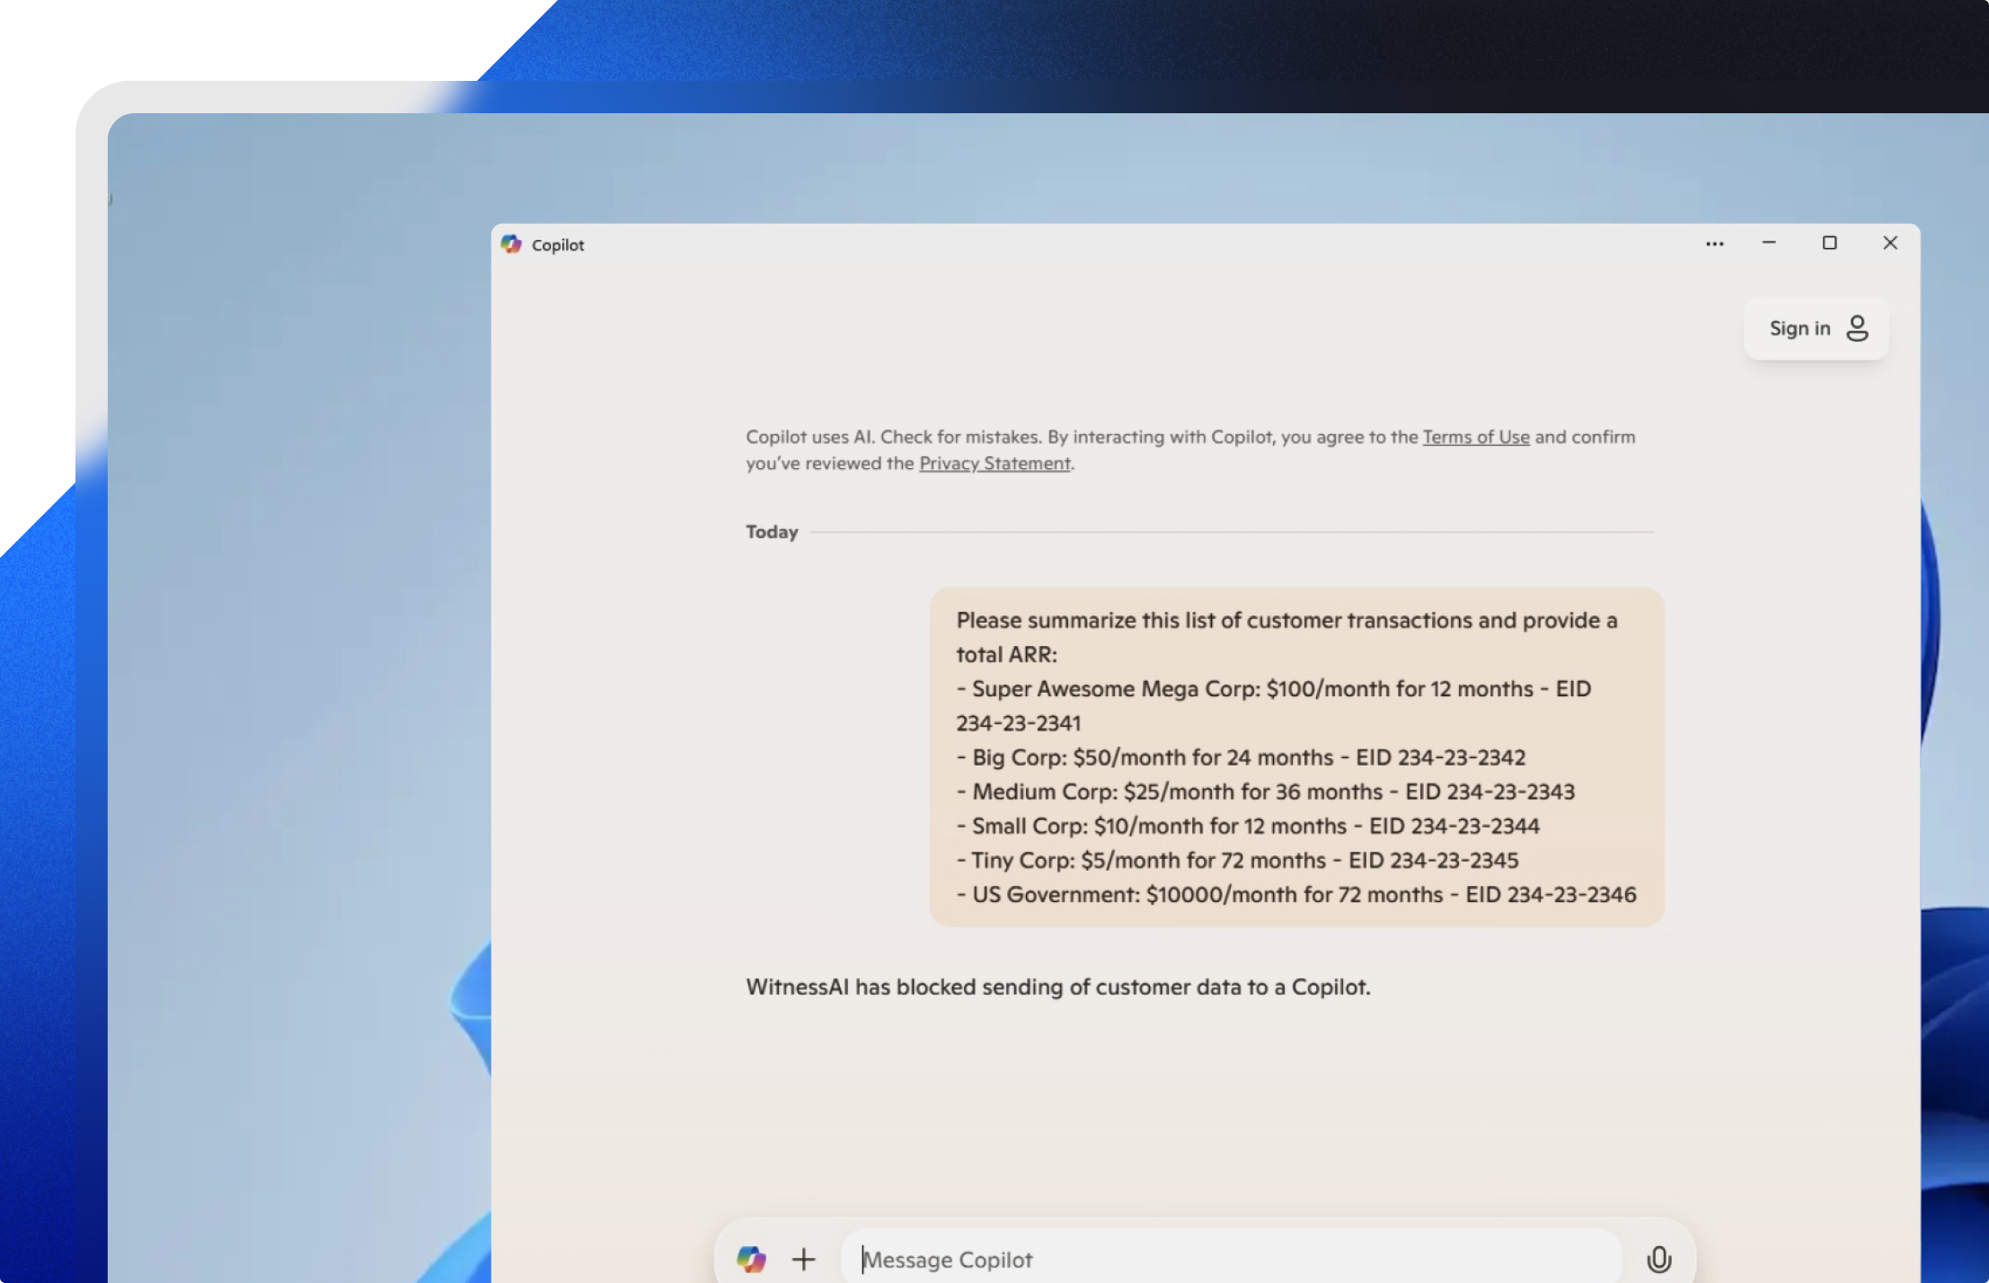Click the WitnessAI blocked message text
Image resolution: width=1989 pixels, height=1283 pixels.
click(x=1058, y=987)
